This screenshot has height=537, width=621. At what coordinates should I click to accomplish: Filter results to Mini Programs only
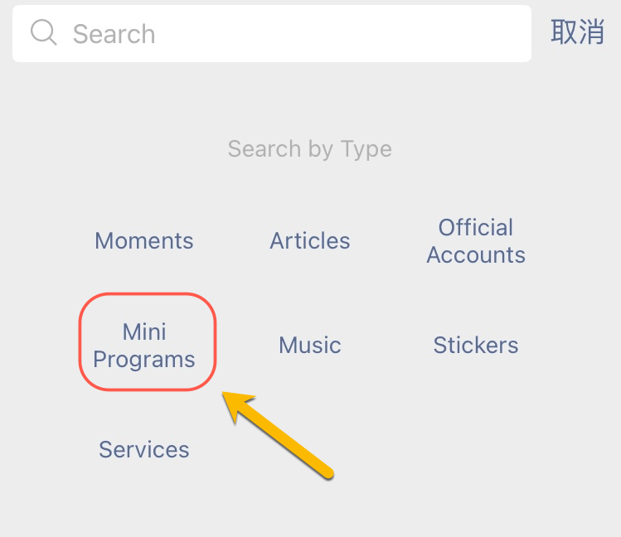click(x=145, y=346)
